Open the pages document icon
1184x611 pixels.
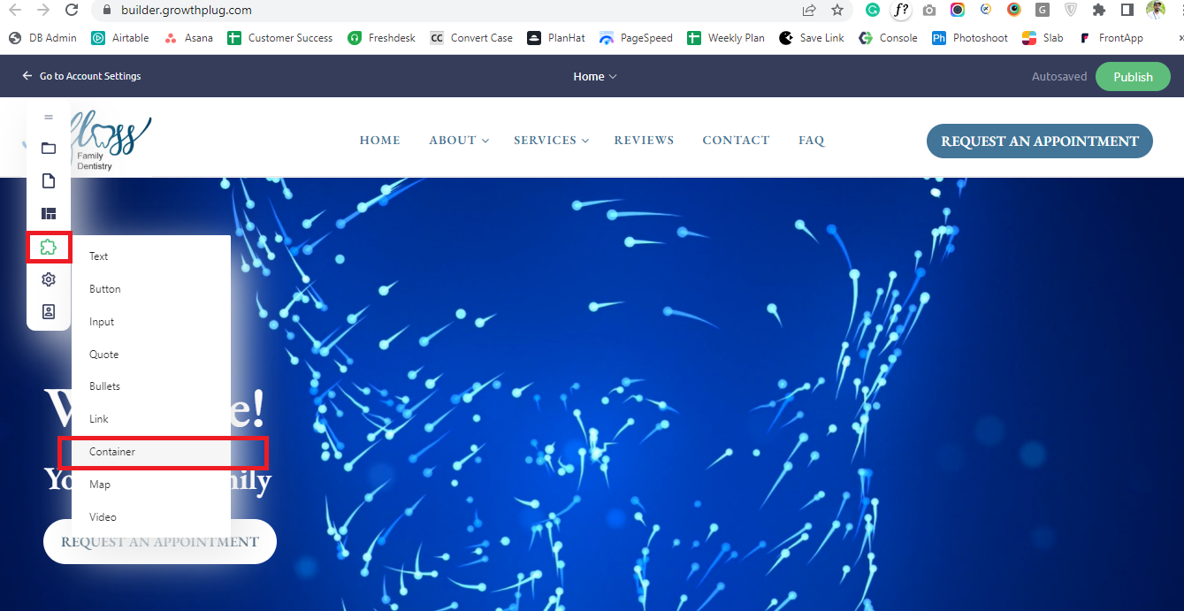(x=49, y=180)
